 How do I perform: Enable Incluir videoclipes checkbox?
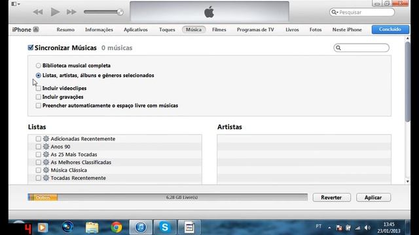pyautogui.click(x=39, y=88)
